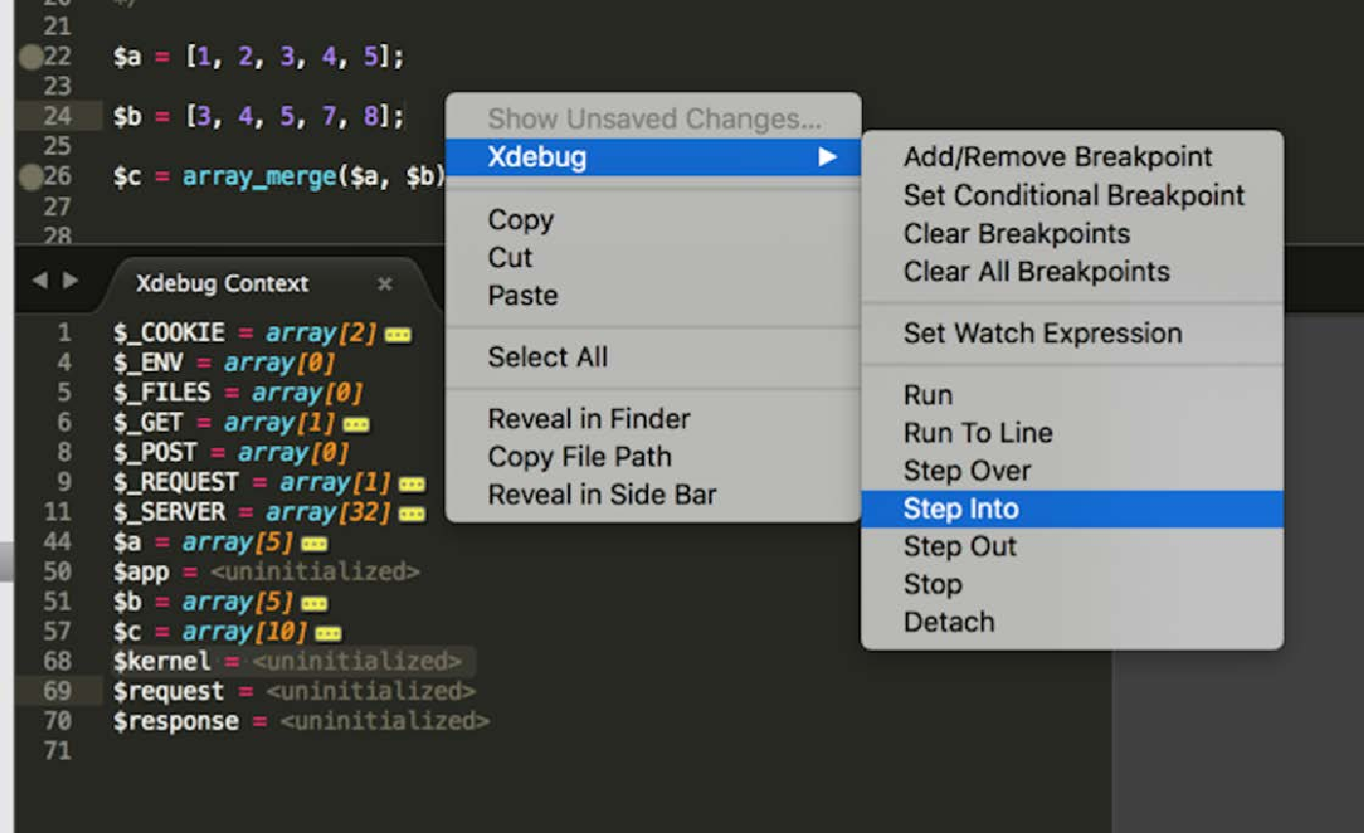Expand the $a array[5] ellipsis badge
The width and height of the screenshot is (1364, 833).
pyautogui.click(x=315, y=544)
